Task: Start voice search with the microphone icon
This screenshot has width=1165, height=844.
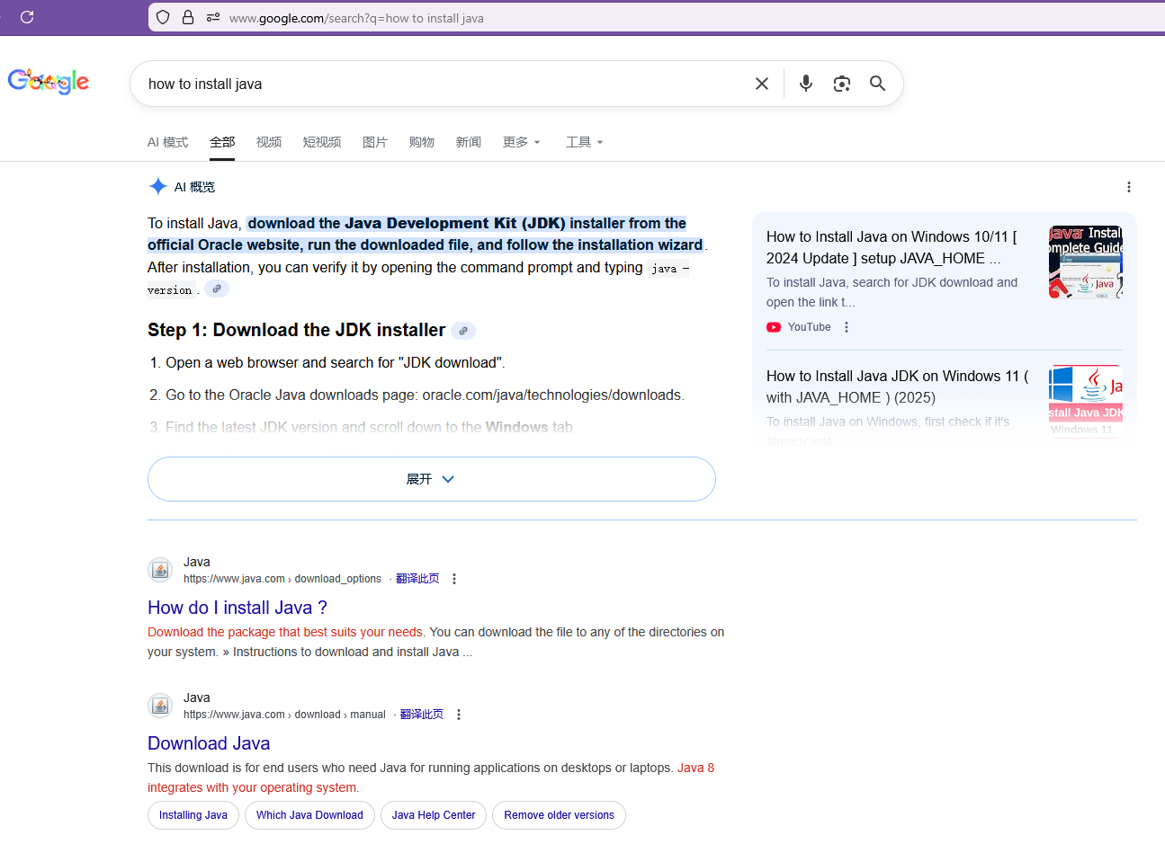Action: (806, 84)
